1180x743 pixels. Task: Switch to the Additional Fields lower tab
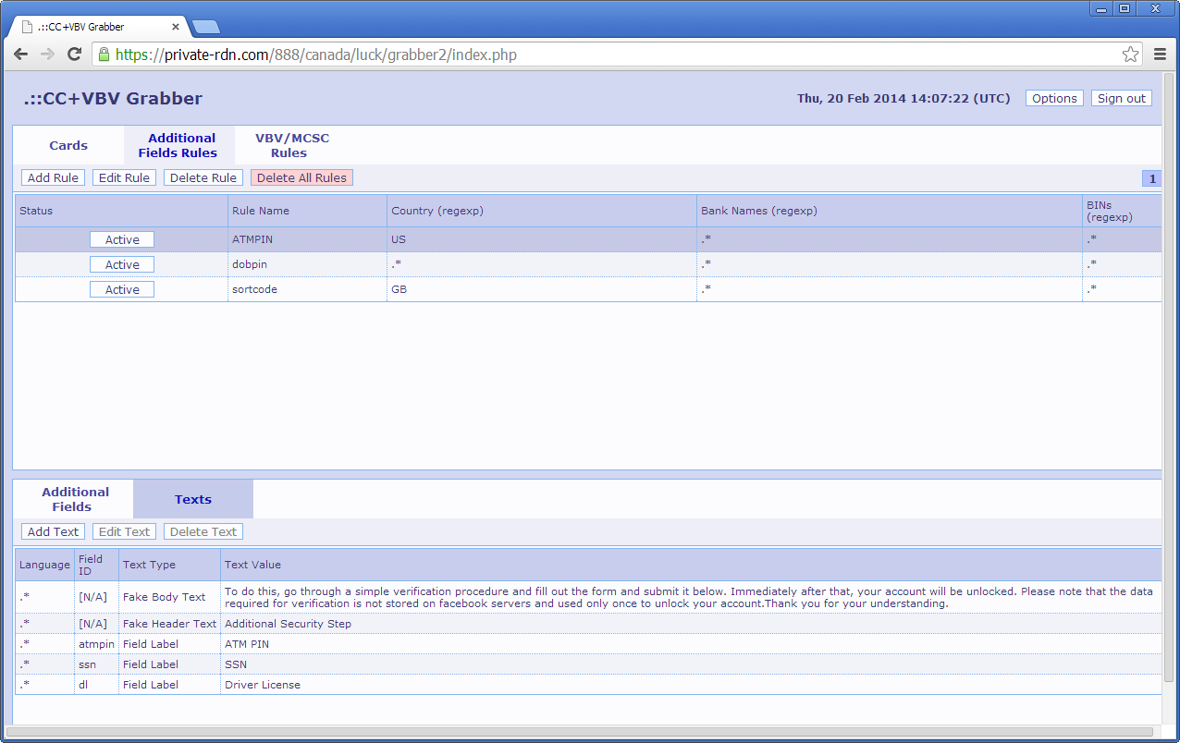click(74, 499)
